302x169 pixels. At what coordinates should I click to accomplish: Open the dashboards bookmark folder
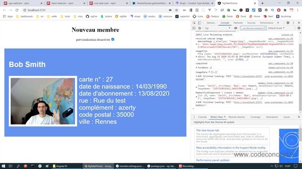pyautogui.click(x=24, y=16)
